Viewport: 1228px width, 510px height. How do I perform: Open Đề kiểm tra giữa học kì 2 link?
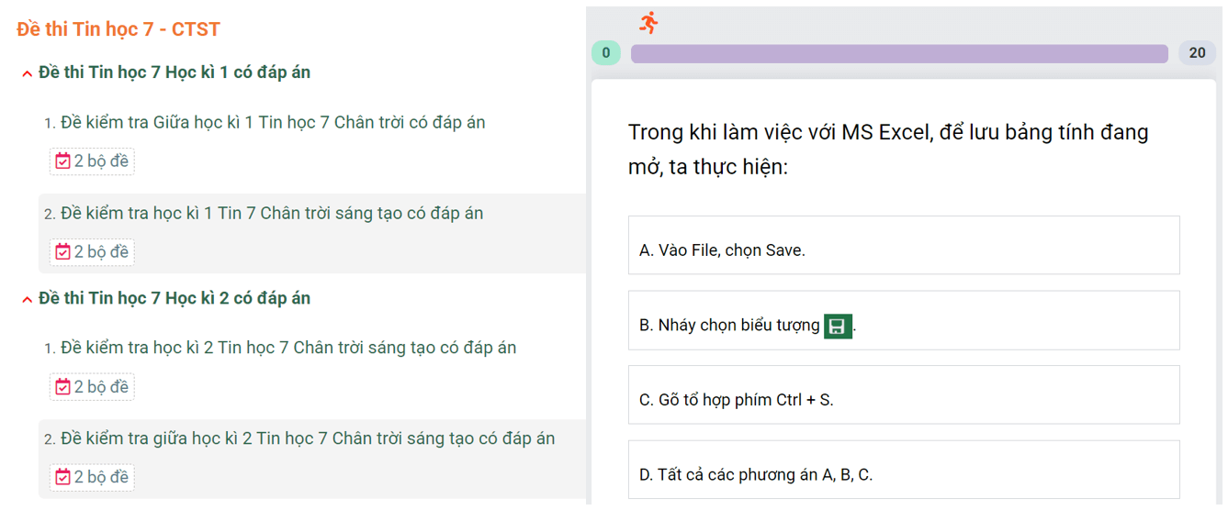[308, 438]
